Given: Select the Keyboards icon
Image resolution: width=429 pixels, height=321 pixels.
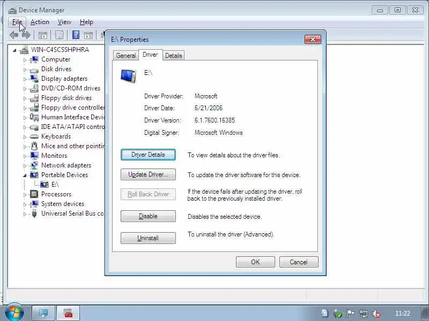Looking at the screenshot, I should (34, 136).
